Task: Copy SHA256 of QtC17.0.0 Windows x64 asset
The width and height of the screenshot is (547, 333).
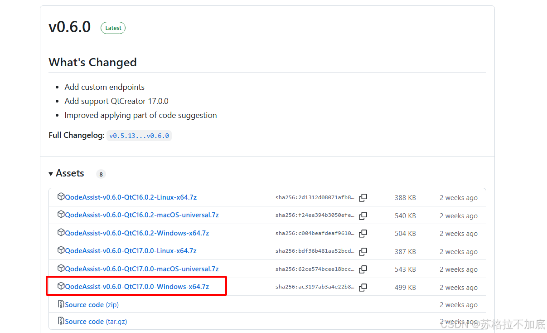Action: (x=363, y=287)
